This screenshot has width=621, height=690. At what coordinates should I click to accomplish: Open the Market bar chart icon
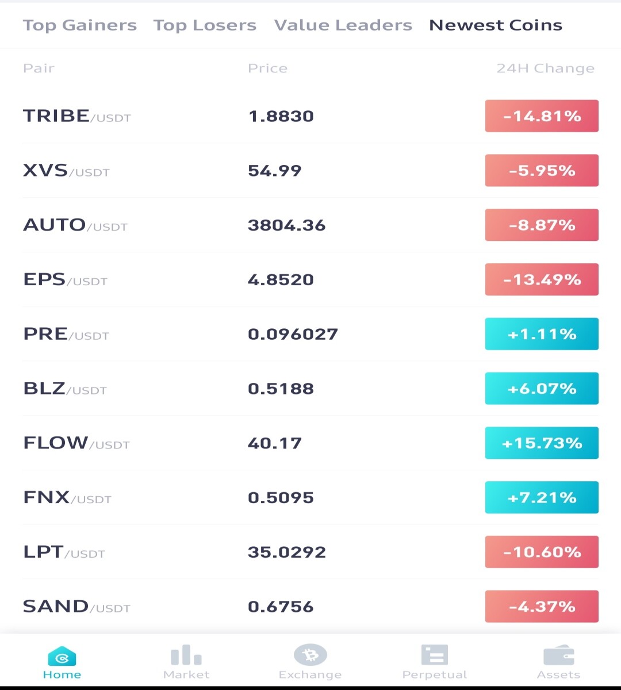tap(186, 655)
